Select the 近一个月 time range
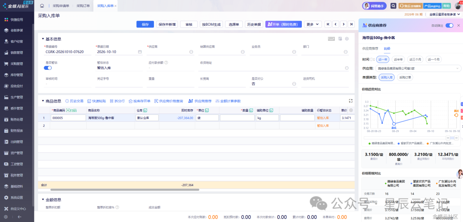The width and height of the screenshot is (463, 222). (434, 59)
